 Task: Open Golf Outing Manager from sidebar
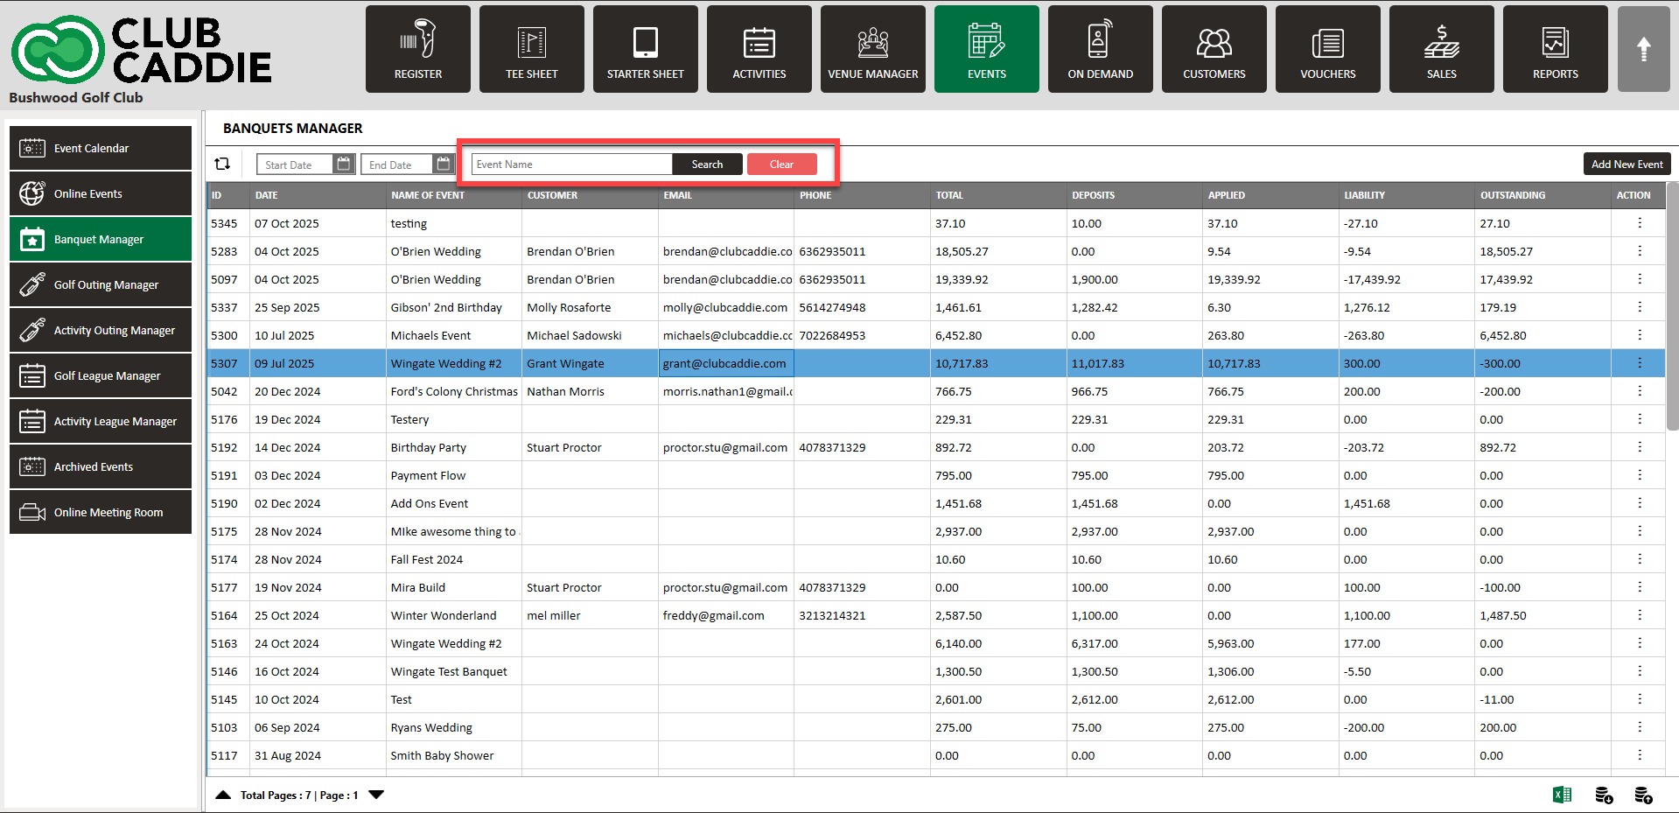(101, 284)
